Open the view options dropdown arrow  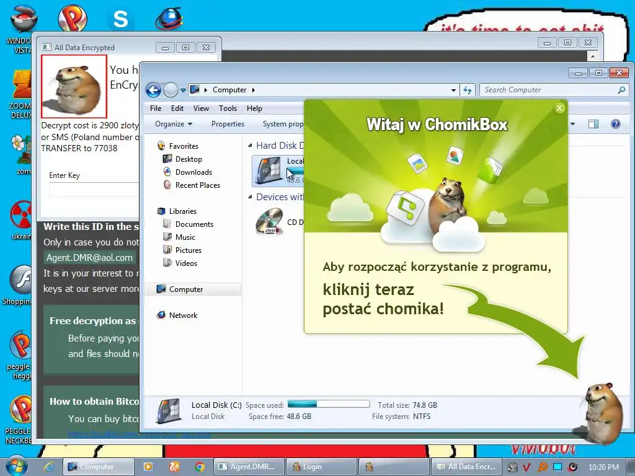(572, 124)
